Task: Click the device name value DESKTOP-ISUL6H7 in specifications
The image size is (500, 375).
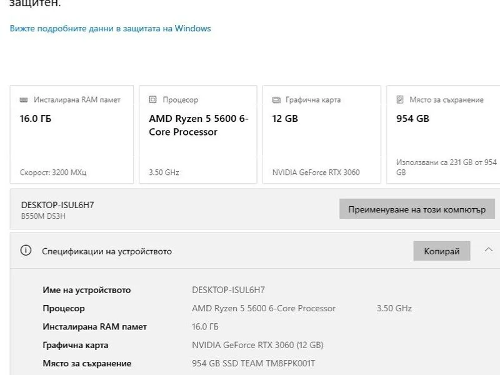Action: 228,290
